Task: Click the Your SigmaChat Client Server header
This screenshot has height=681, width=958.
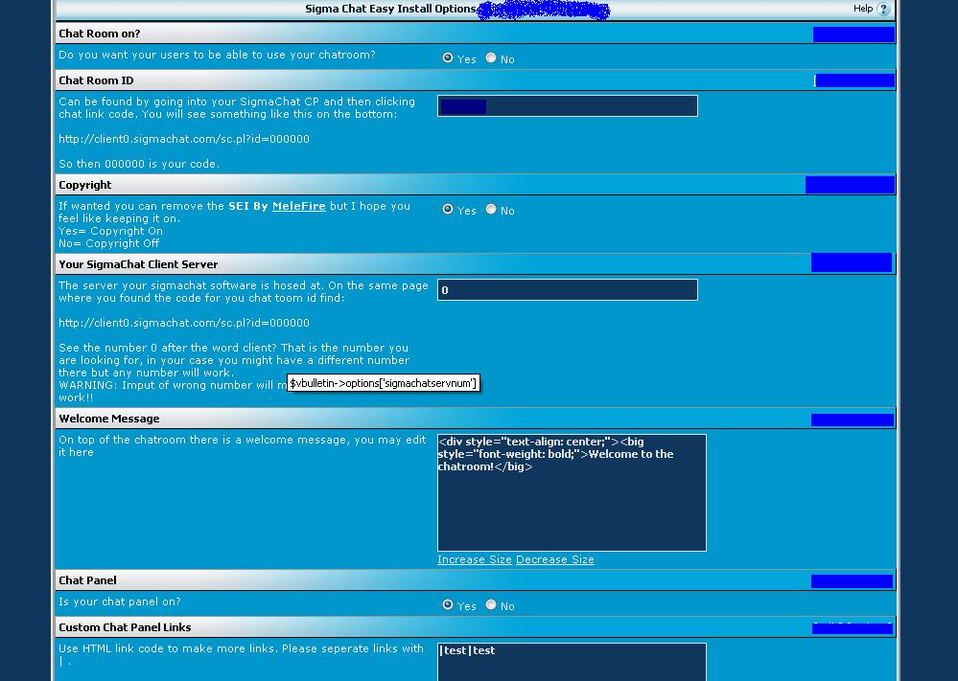Action: pyautogui.click(x=138, y=264)
